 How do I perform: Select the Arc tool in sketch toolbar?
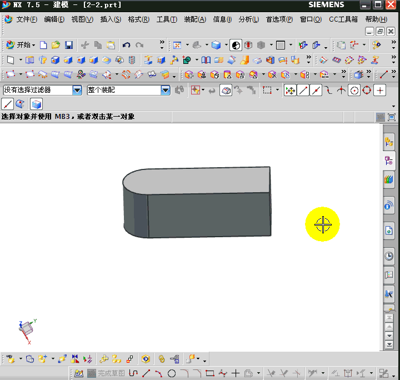[159, 373]
